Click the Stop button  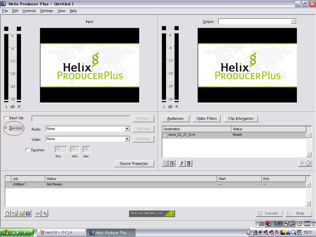pos(298,214)
